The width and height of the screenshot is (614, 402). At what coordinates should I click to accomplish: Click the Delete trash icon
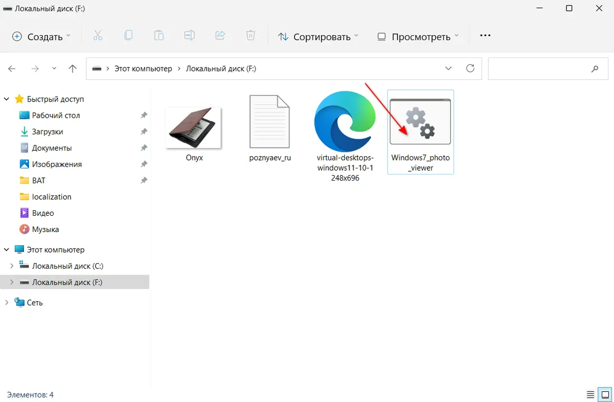tap(251, 36)
